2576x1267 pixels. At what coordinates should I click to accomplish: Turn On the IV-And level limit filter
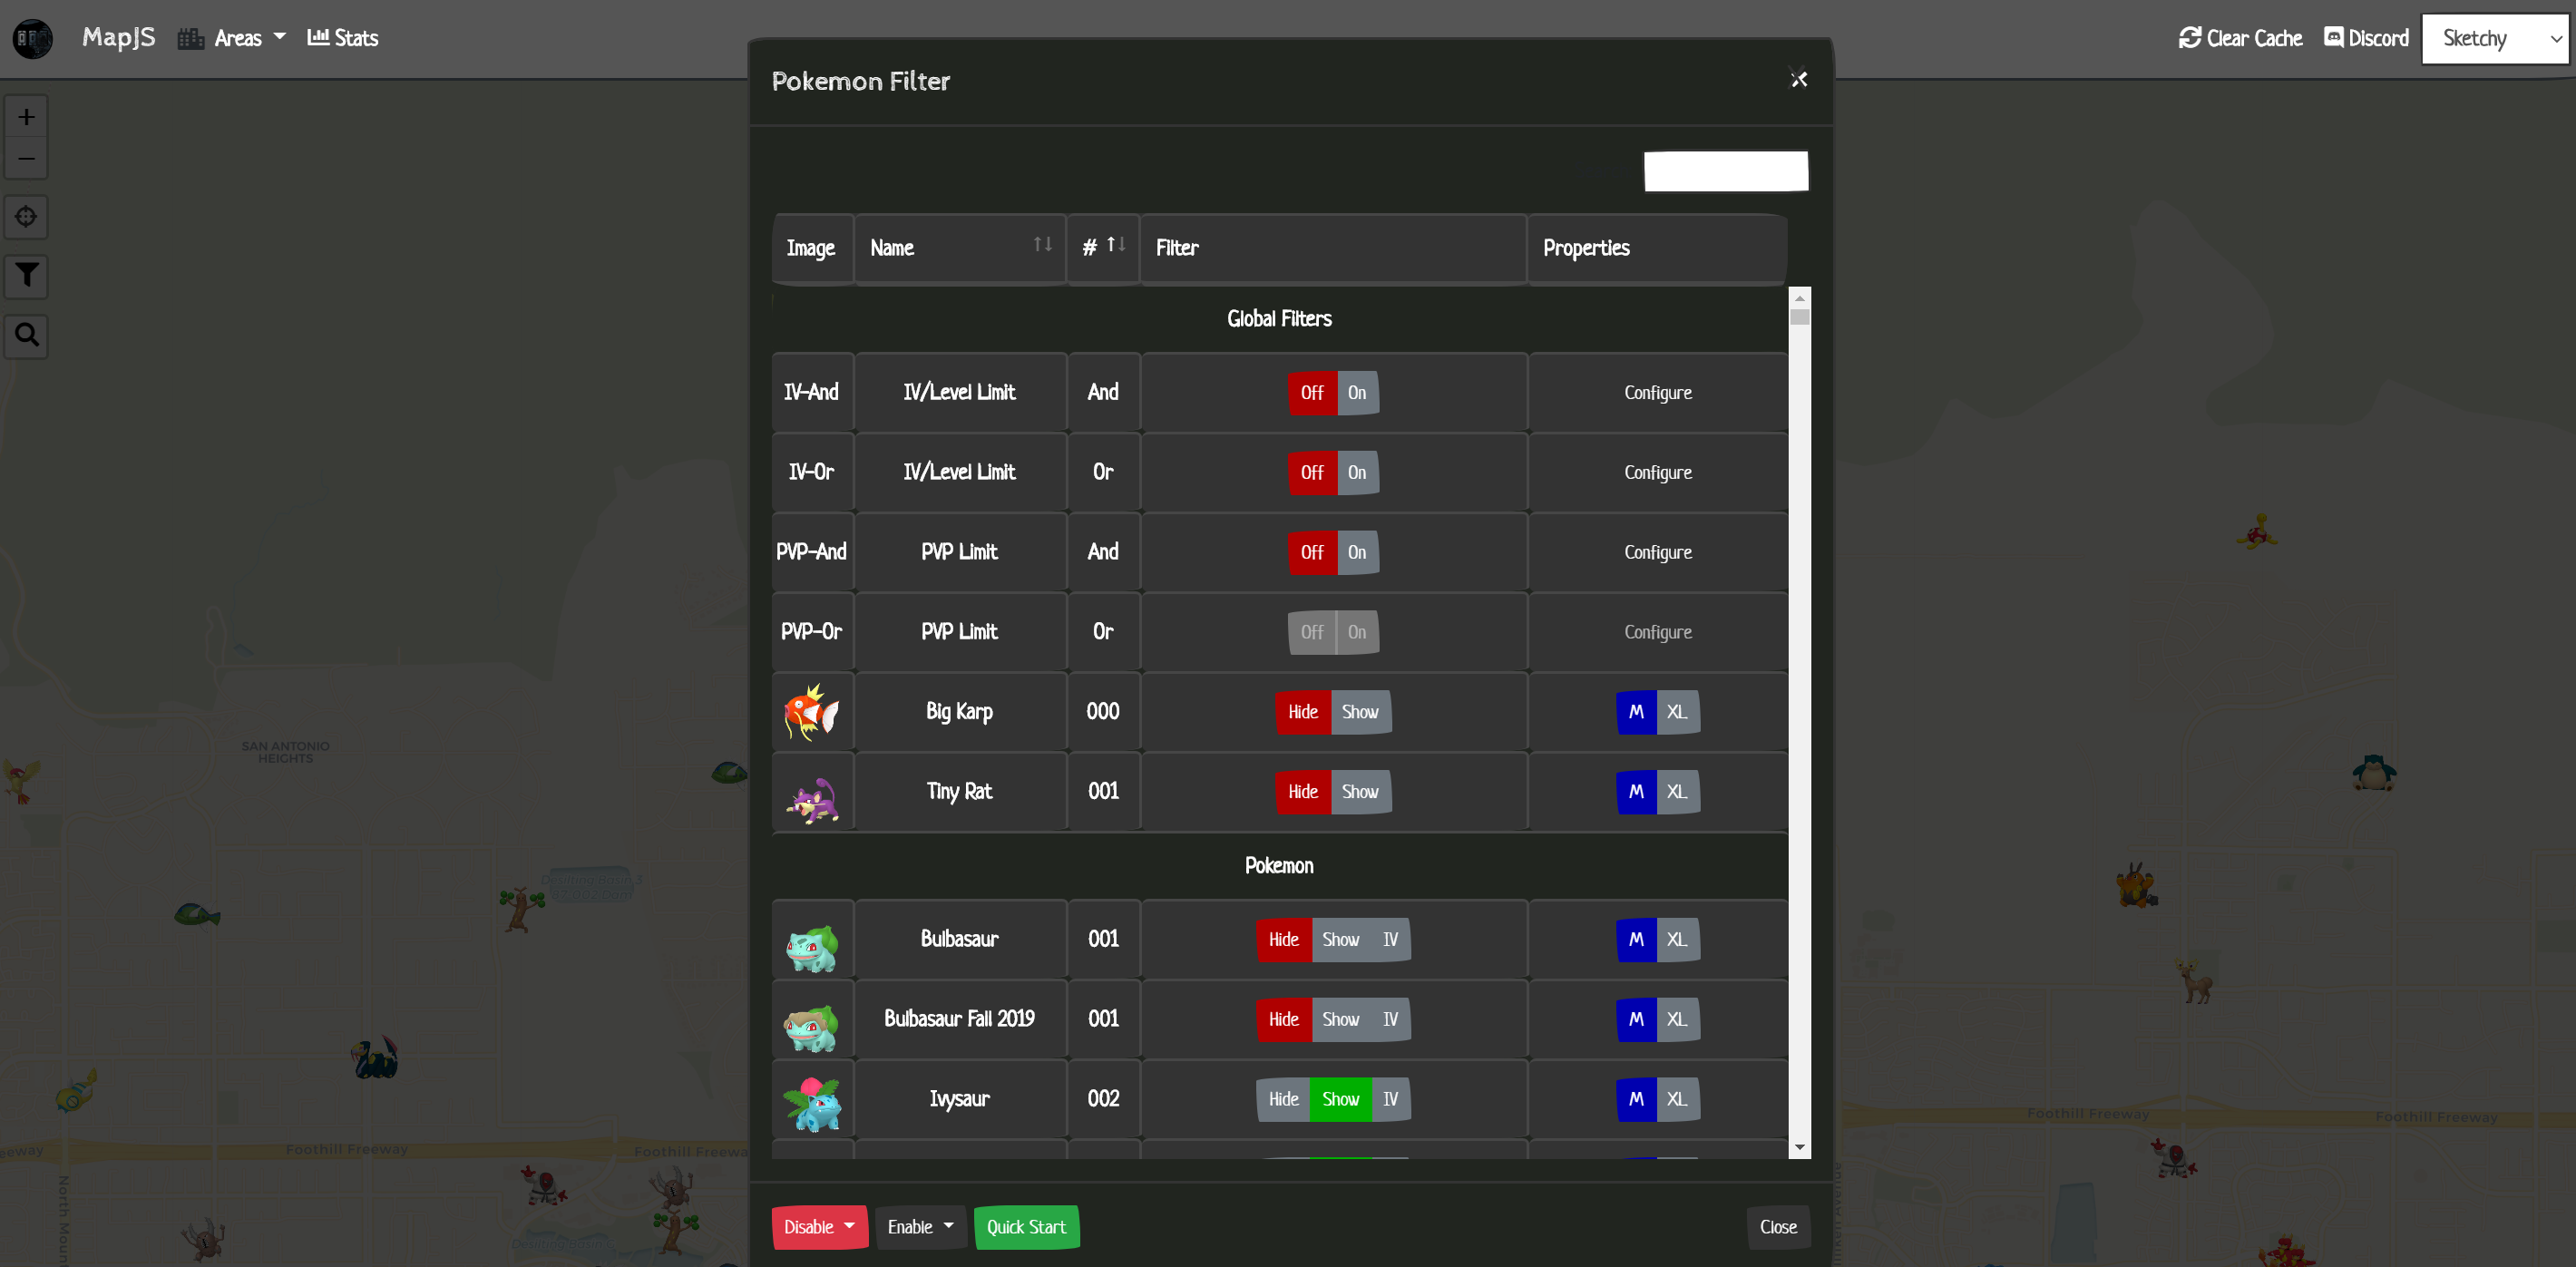coord(1357,393)
